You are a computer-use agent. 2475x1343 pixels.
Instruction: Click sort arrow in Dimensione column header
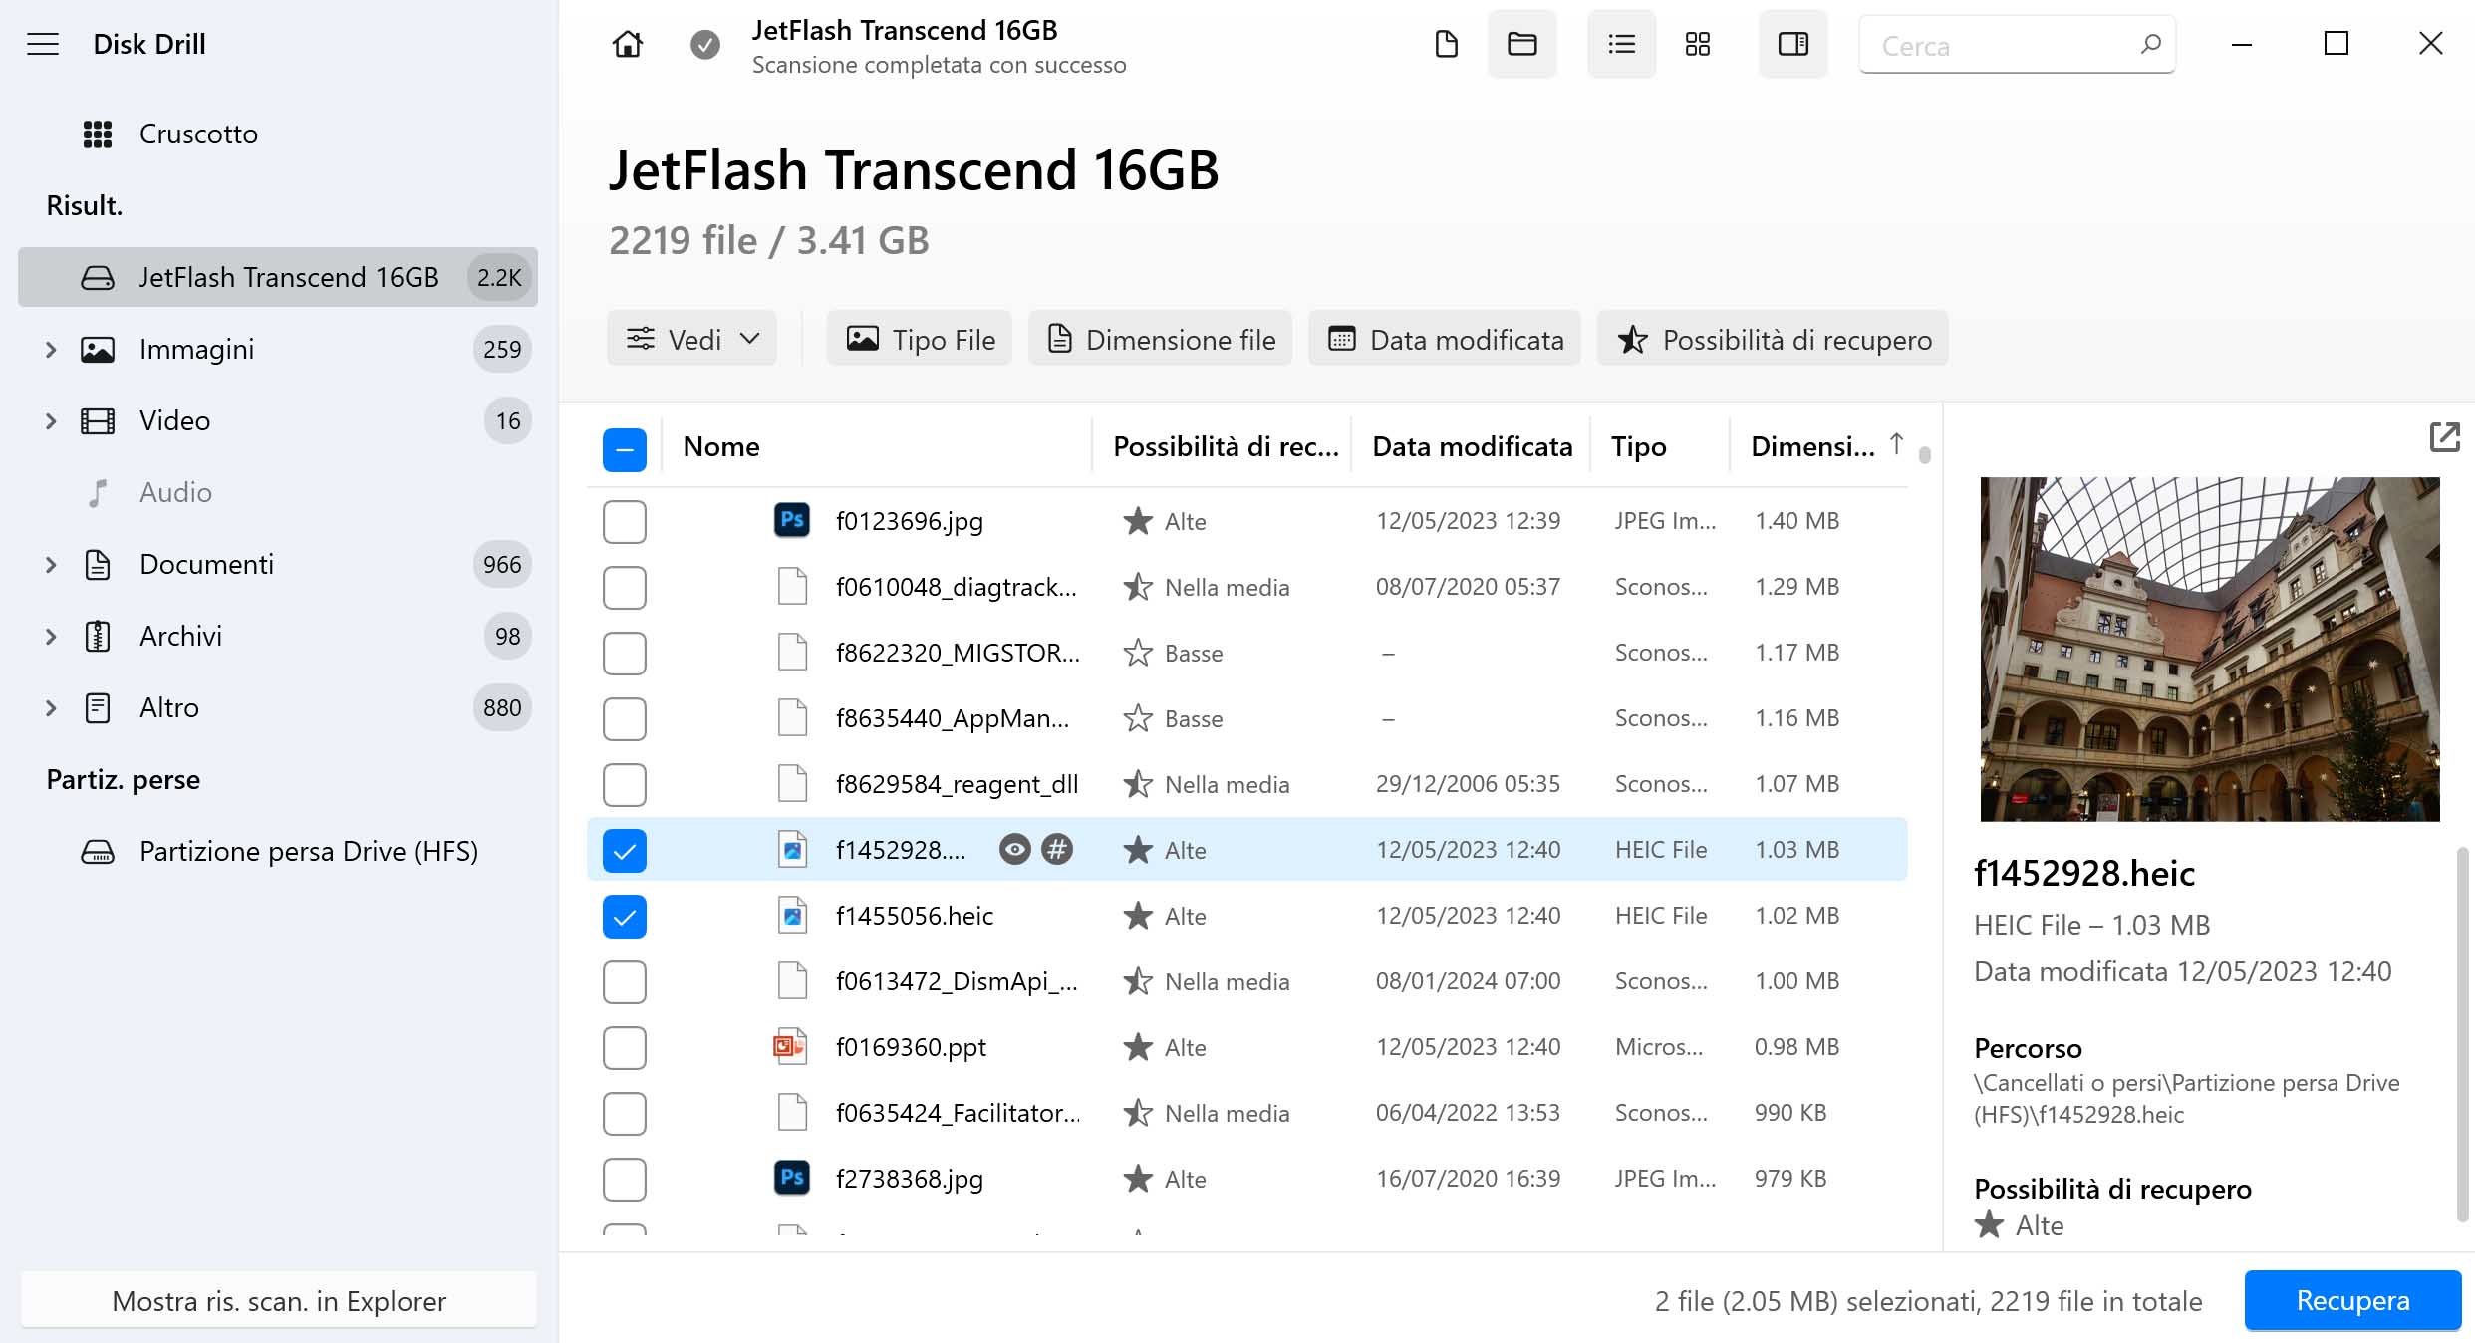coord(1896,444)
